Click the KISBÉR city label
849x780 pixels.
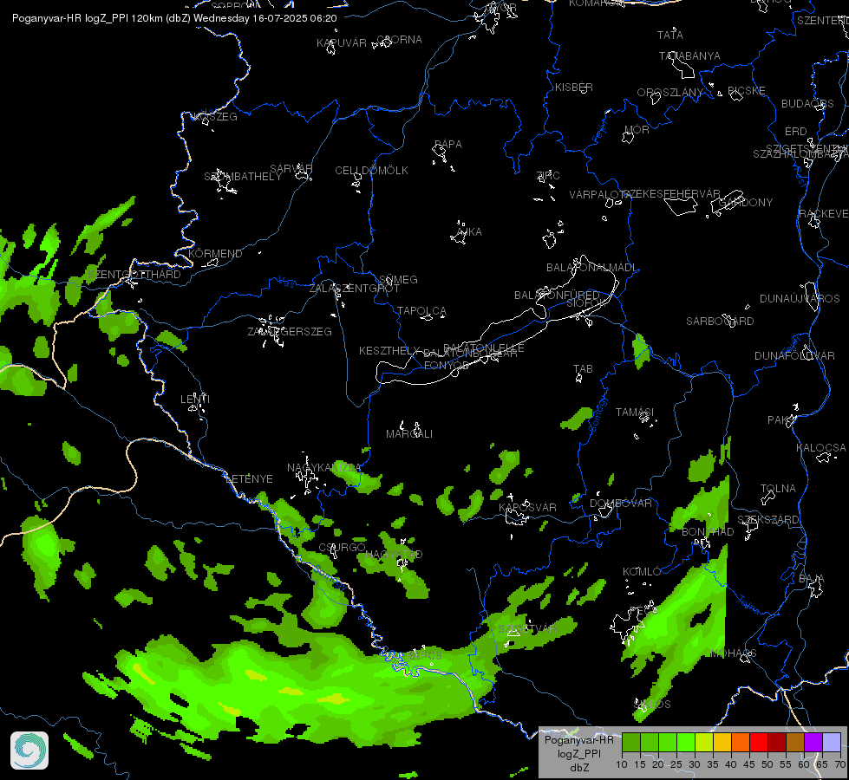[x=574, y=88]
